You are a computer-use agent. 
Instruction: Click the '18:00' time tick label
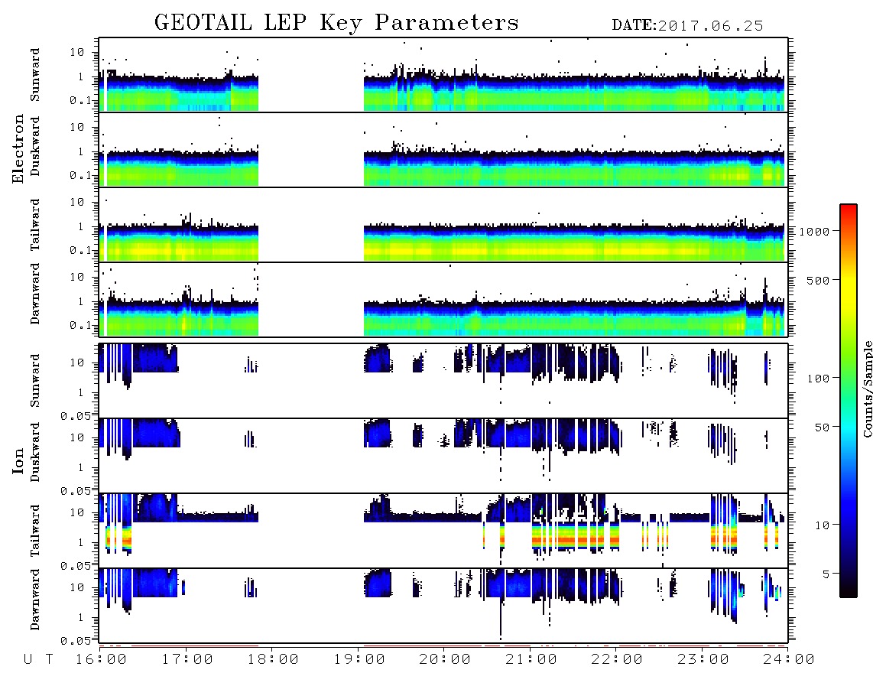coord(273,659)
